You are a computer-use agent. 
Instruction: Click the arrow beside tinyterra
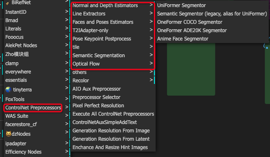[x=67, y=88]
